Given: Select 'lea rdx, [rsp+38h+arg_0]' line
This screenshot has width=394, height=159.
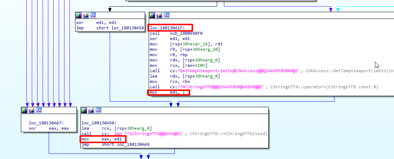Looking at the screenshot, I should click(x=185, y=76).
